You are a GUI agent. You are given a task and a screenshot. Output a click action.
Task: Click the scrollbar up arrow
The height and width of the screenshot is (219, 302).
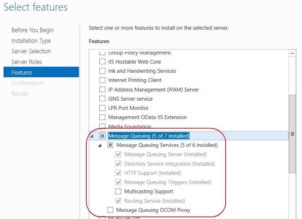pyautogui.click(x=292, y=53)
